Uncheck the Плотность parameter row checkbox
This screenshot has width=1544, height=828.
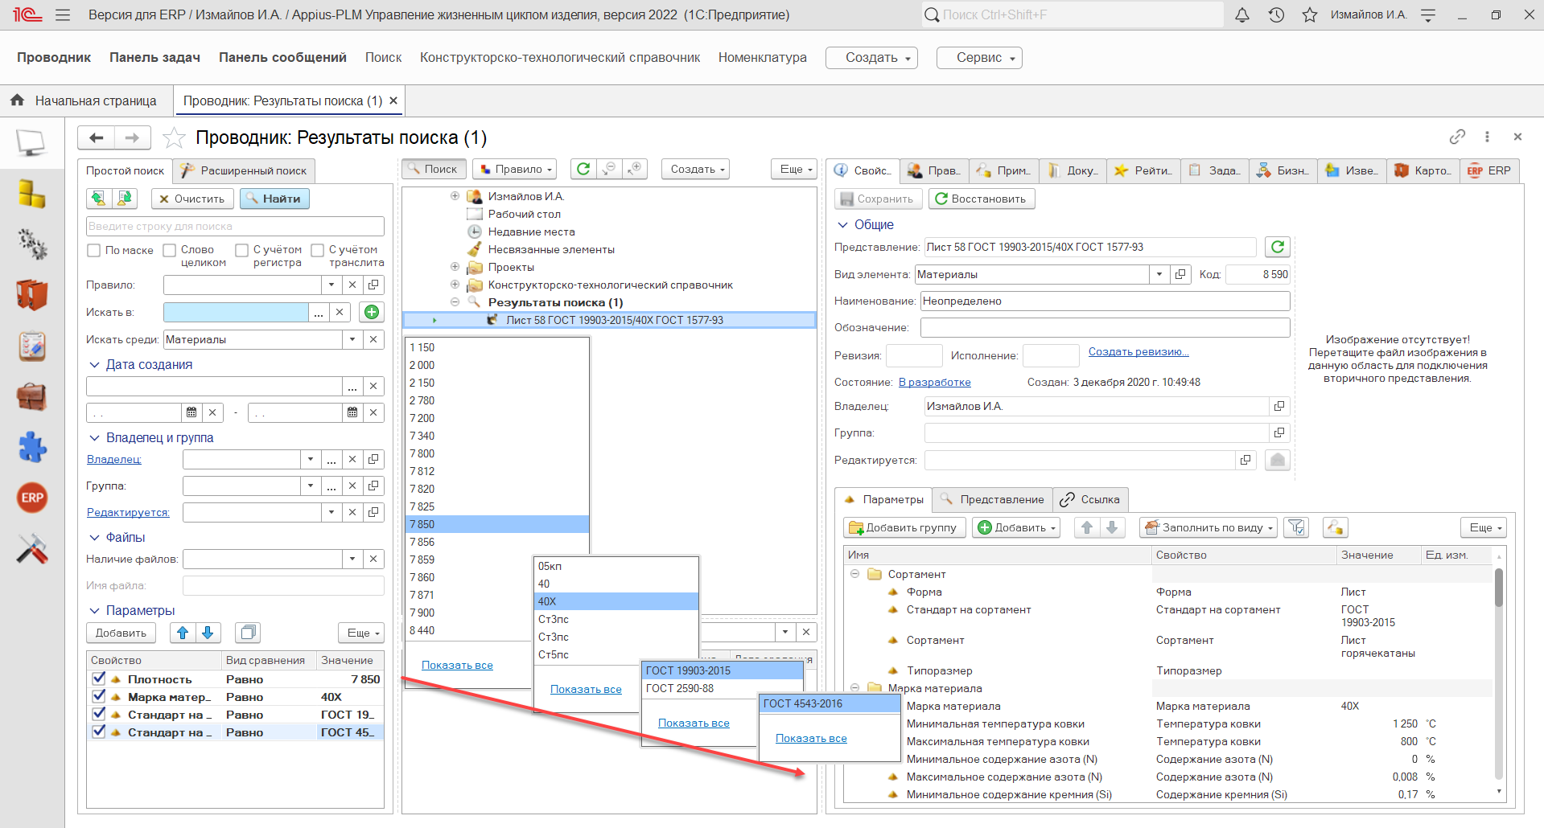tap(99, 678)
